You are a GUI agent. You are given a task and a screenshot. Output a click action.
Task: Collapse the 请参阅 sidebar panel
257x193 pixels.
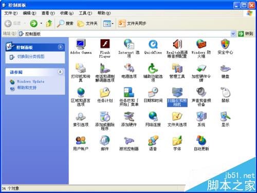60,72
